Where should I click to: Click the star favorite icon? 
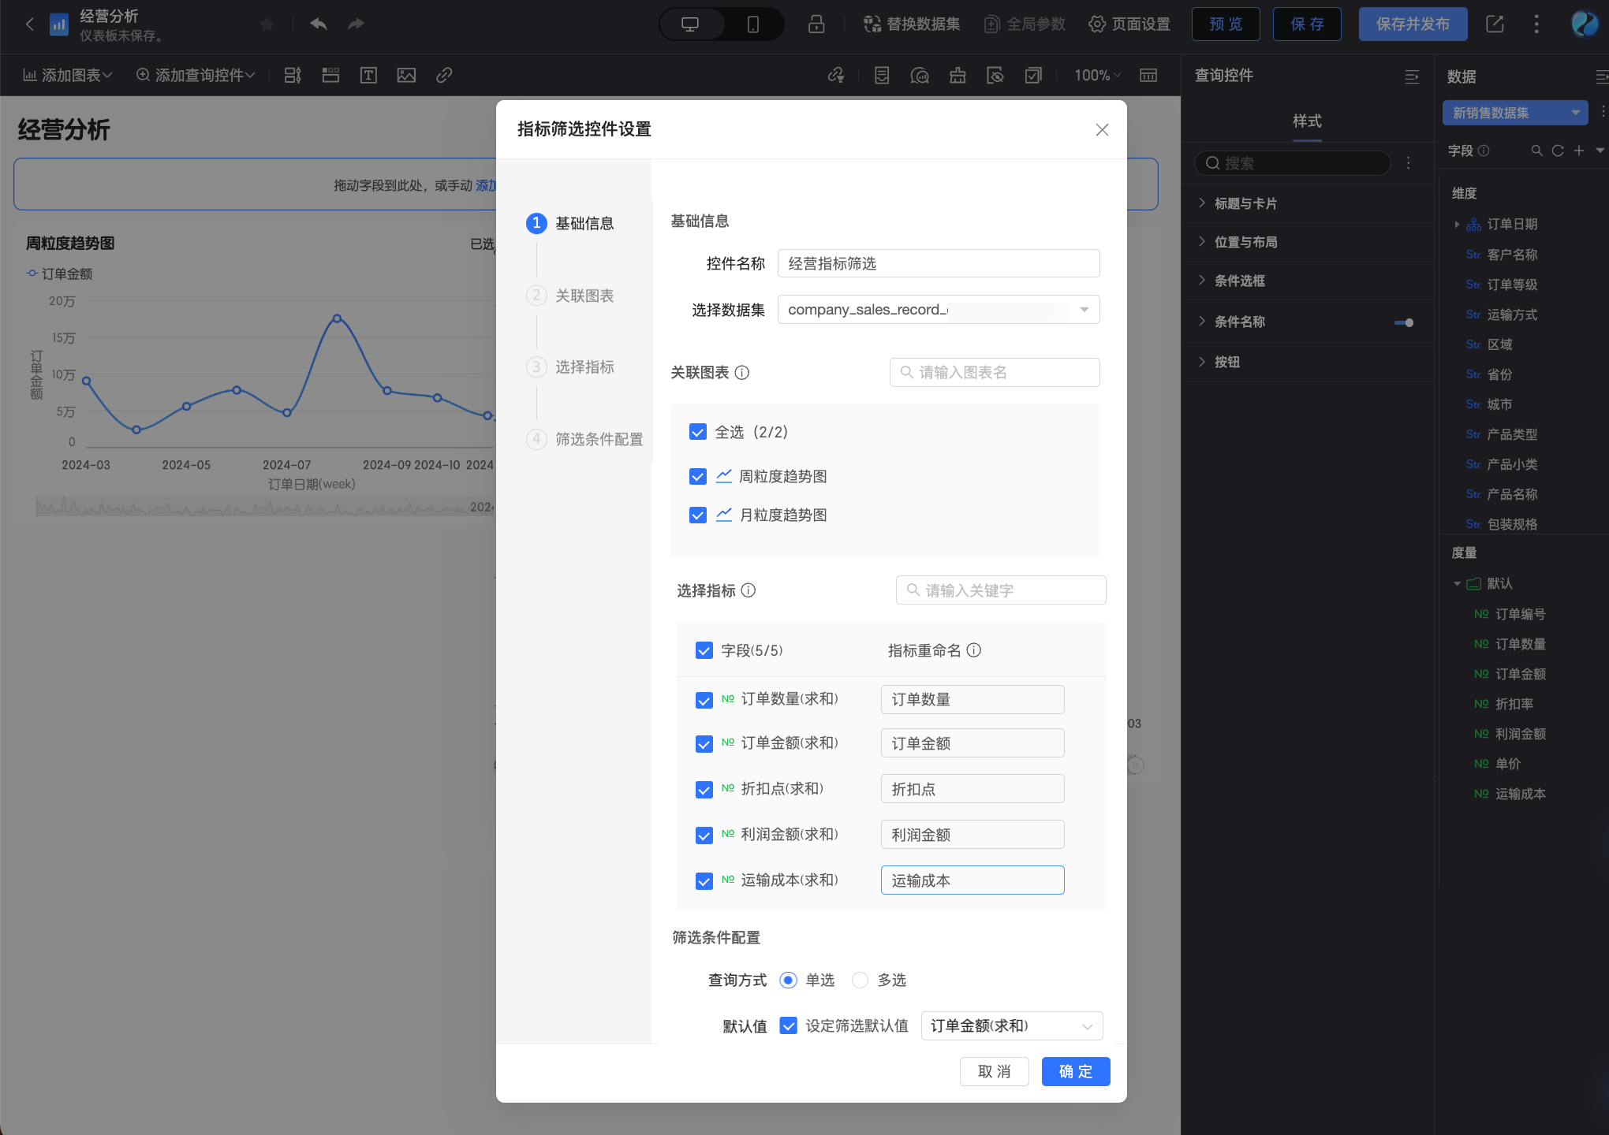click(x=267, y=24)
